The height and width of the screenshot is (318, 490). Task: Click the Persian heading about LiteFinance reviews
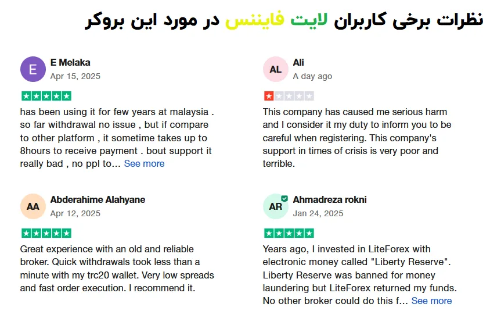283,20
